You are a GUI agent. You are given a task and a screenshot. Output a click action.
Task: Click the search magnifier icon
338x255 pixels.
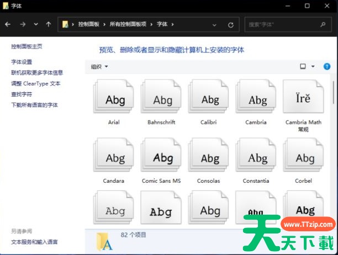pos(323,24)
